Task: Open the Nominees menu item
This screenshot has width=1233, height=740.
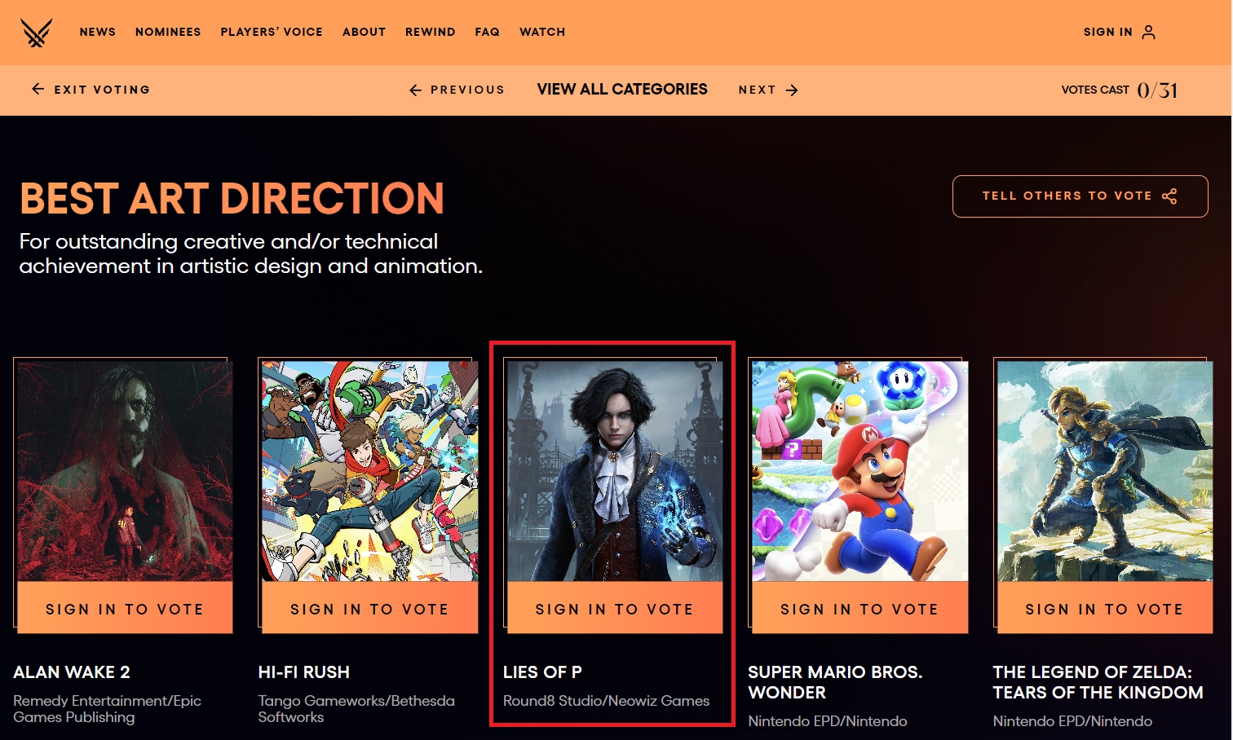Action: (x=168, y=32)
